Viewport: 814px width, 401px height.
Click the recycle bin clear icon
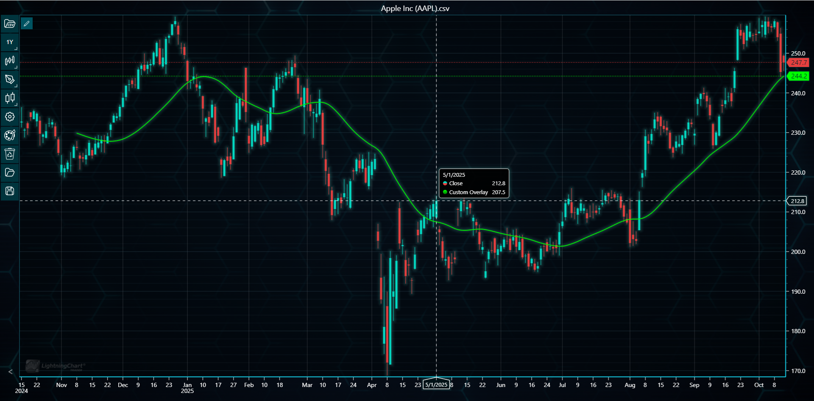tap(10, 154)
